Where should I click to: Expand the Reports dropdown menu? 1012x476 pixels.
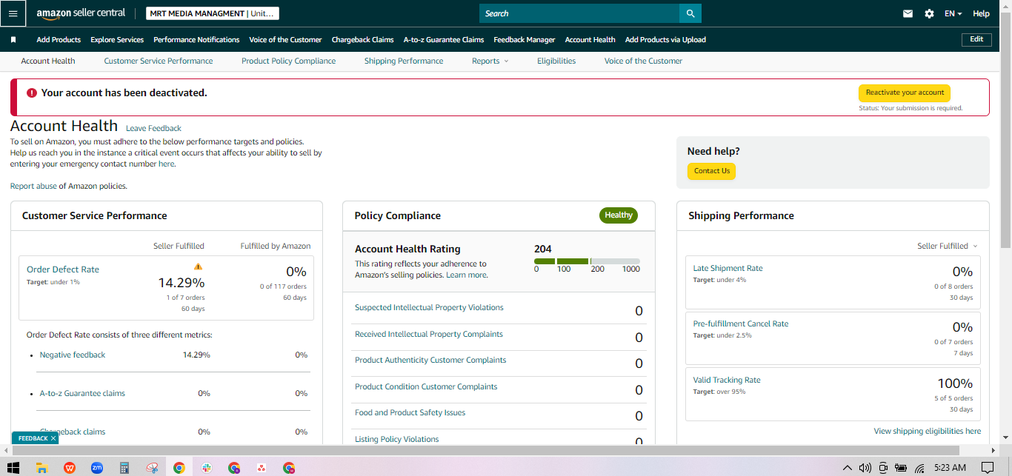point(490,61)
